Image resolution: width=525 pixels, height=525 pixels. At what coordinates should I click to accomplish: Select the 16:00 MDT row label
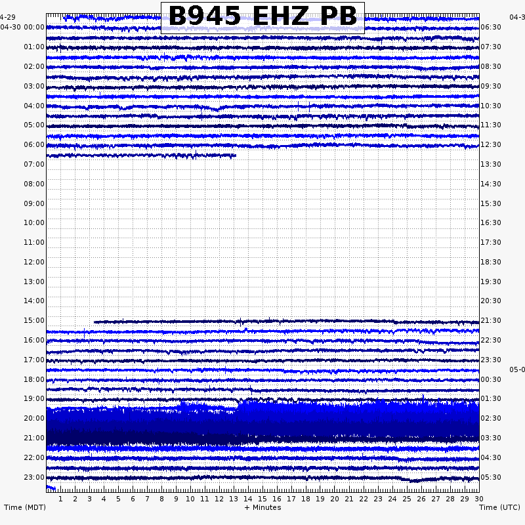coord(34,341)
